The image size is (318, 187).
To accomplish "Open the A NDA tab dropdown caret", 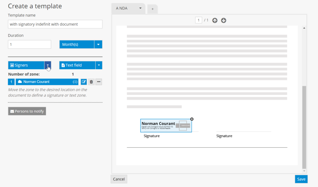I will point(140,8).
